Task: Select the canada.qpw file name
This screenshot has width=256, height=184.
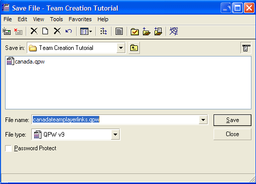Action: coord(30,62)
